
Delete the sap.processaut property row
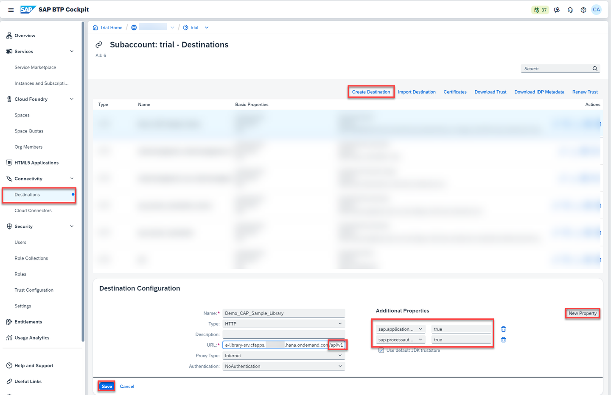click(x=504, y=340)
